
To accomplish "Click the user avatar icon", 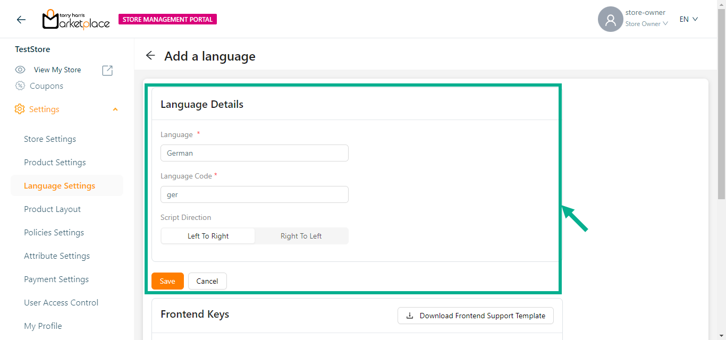I will pyautogui.click(x=610, y=20).
